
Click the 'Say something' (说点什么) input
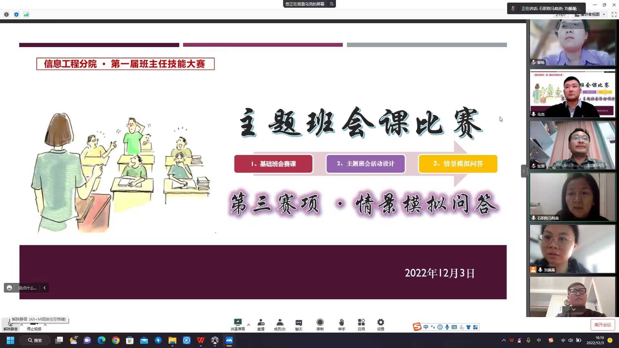(x=27, y=288)
